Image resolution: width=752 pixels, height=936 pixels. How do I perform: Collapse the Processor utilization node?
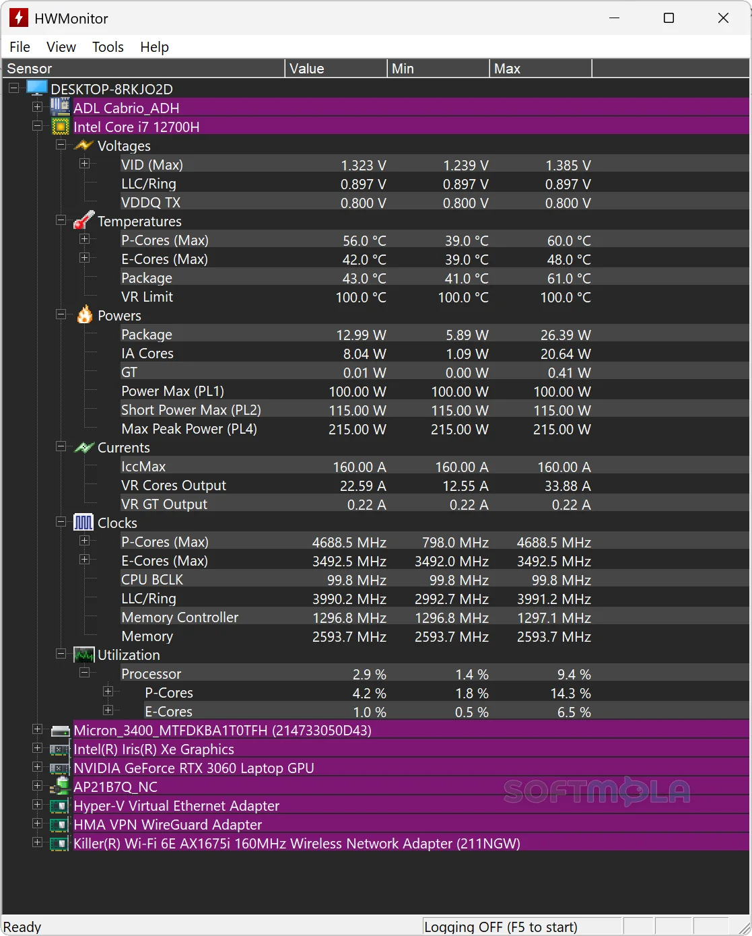point(84,672)
